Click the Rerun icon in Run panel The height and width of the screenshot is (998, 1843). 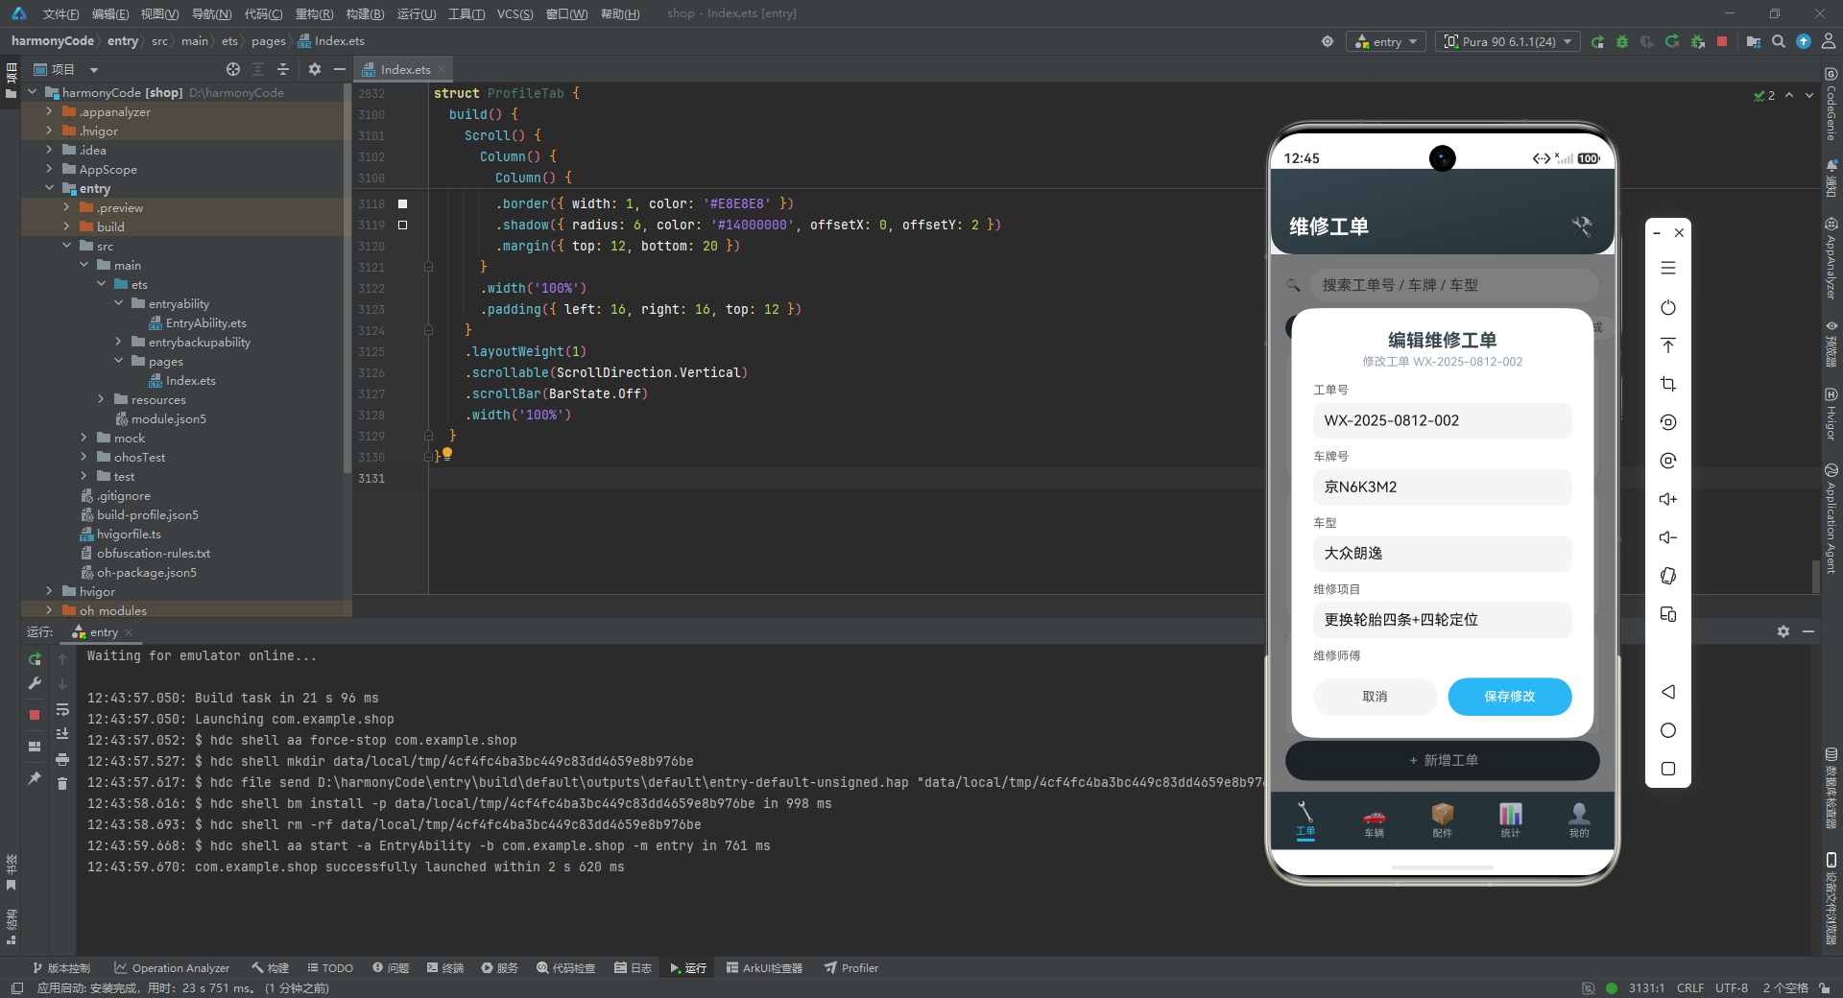[x=35, y=659]
